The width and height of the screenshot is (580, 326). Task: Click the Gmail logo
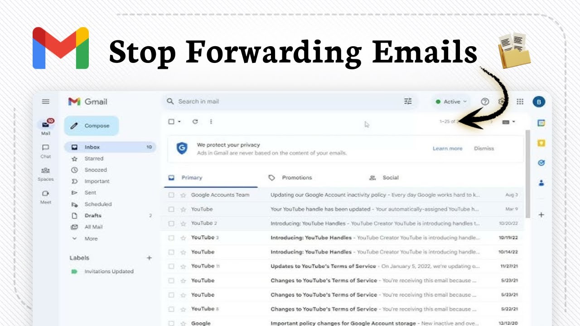88,101
